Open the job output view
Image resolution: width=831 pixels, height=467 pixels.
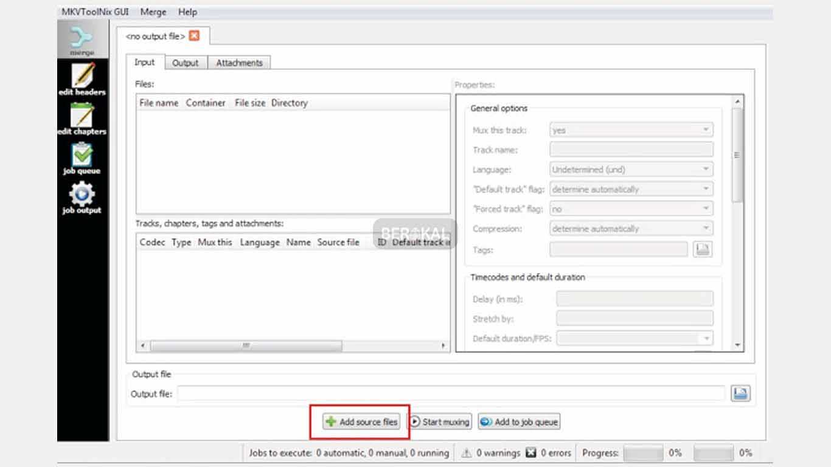point(82,198)
